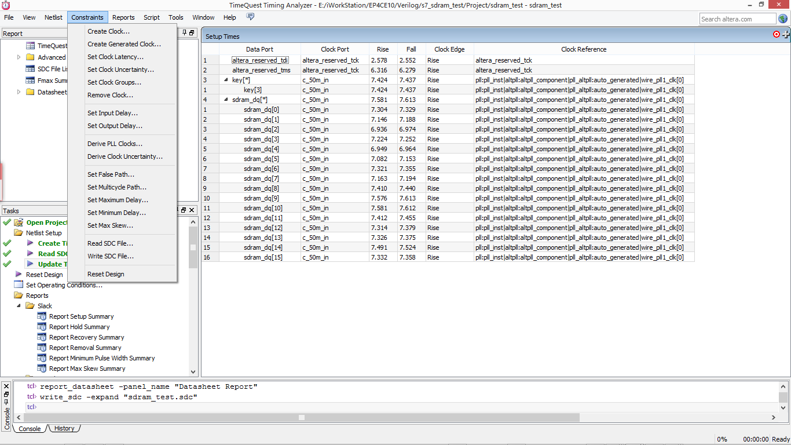Screen dimensions: 791x445
Task: Click the SDC File List table icon
Action: pos(30,69)
